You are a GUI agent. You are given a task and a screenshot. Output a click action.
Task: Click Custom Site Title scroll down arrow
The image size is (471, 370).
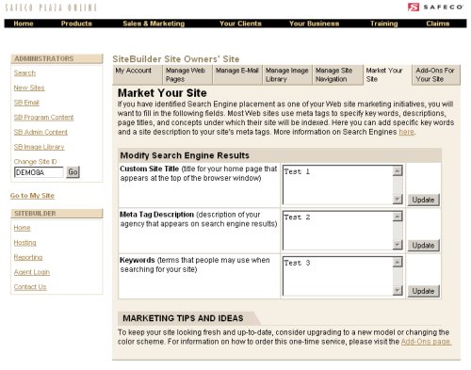[398, 199]
